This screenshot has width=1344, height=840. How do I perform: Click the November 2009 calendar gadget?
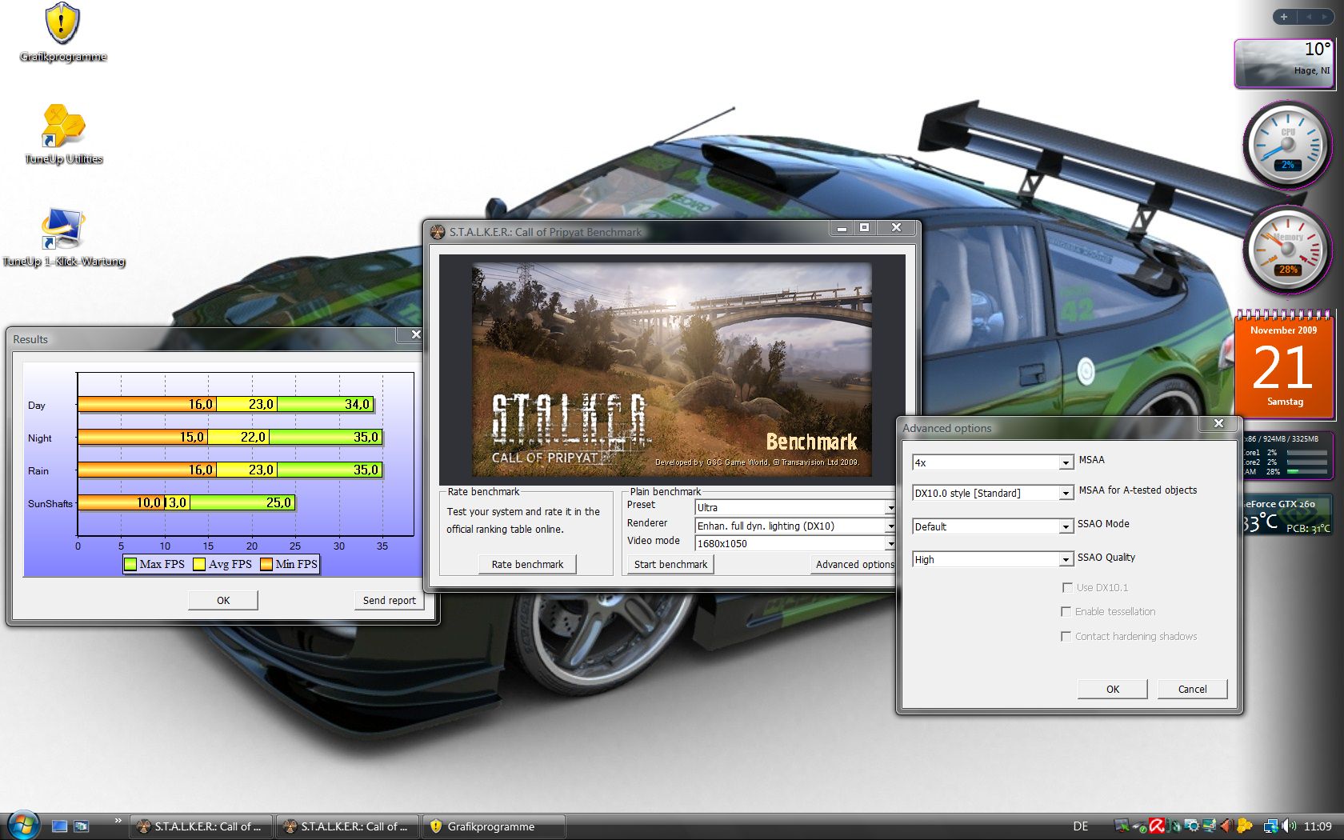click(1283, 364)
